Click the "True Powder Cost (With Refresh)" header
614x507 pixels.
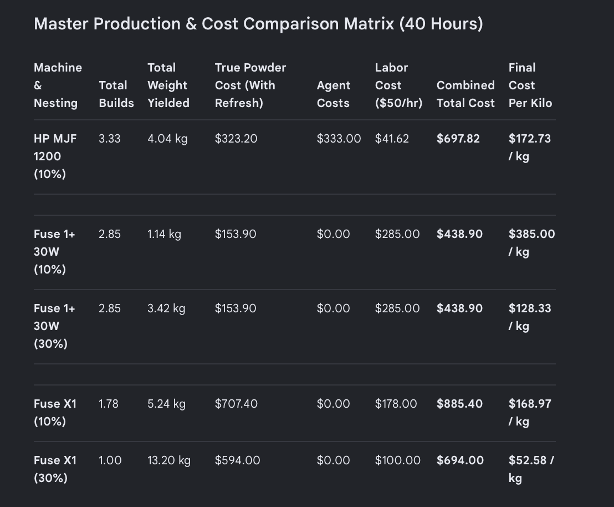[250, 85]
